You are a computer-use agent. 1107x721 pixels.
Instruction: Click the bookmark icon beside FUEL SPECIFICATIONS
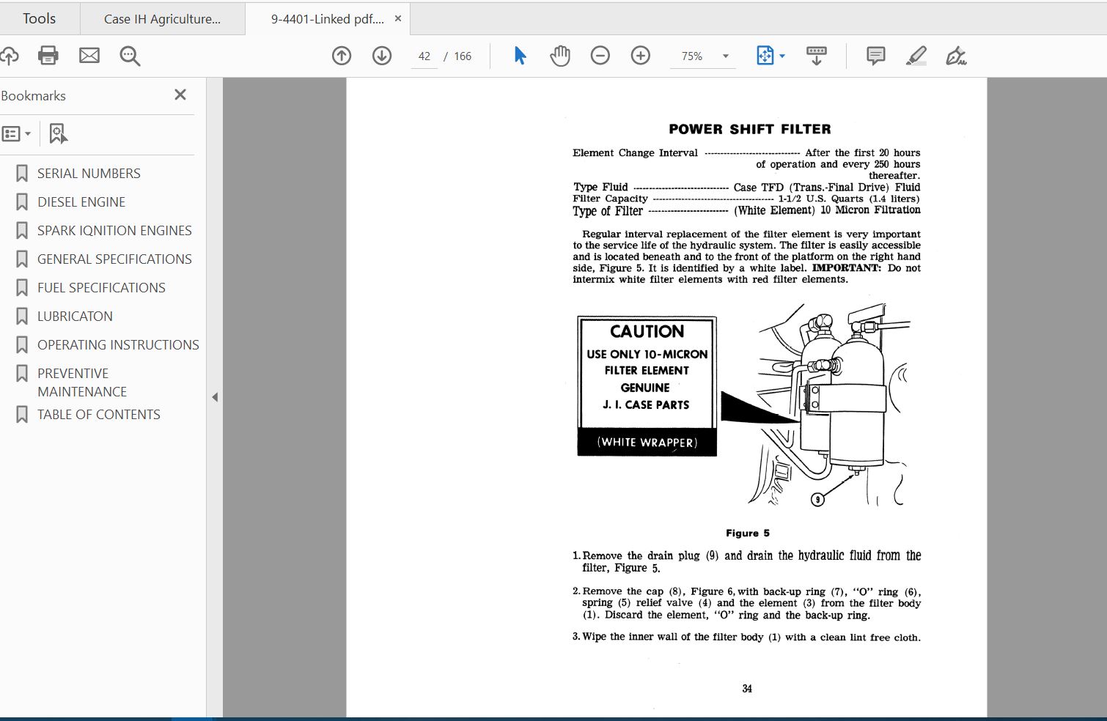tap(22, 288)
